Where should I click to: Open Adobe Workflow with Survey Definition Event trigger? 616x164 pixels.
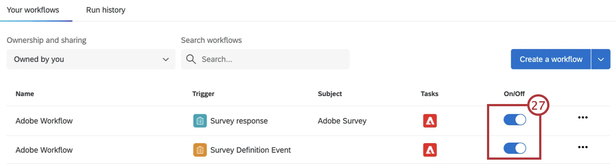pyautogui.click(x=44, y=150)
